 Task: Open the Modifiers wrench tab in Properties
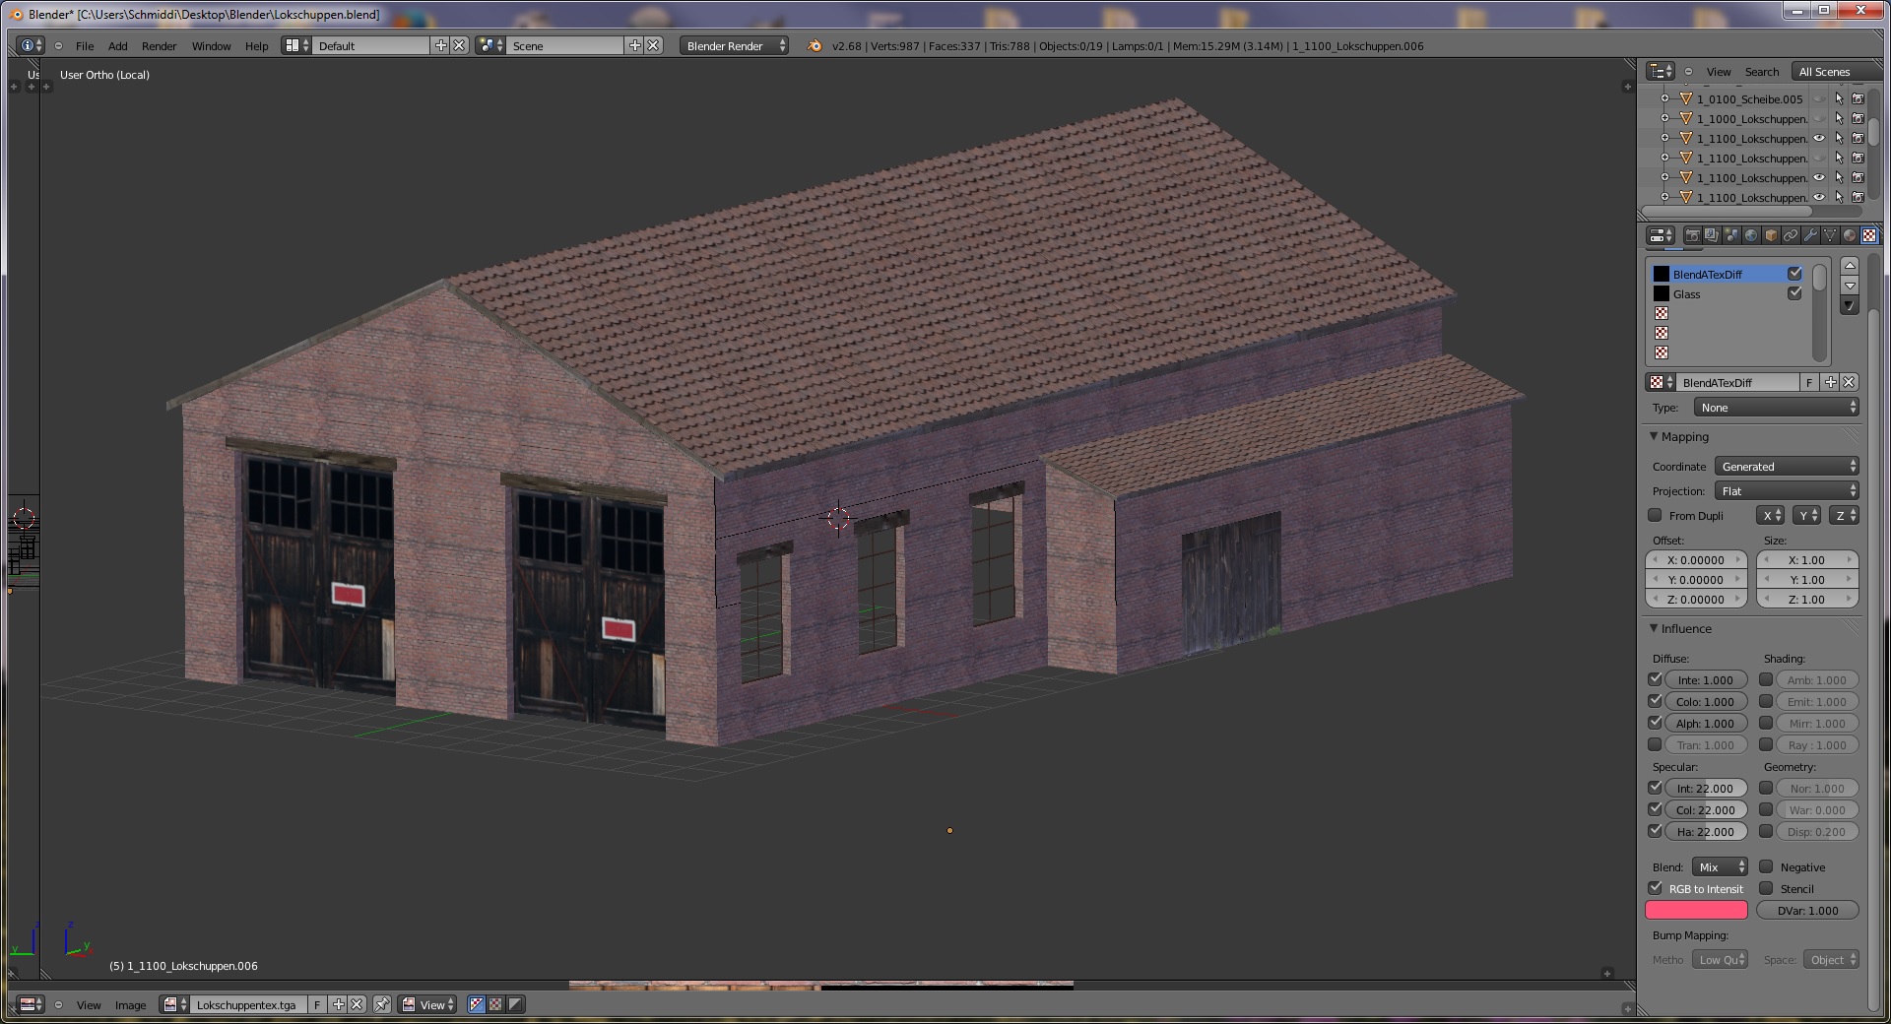1810,235
